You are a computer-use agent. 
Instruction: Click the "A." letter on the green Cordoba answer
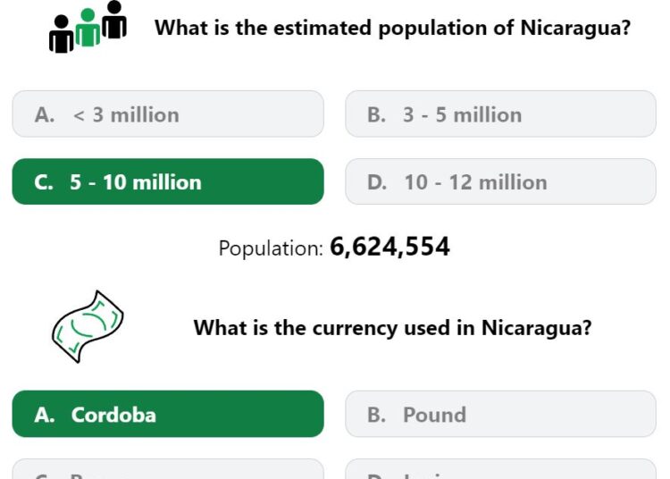coord(45,415)
